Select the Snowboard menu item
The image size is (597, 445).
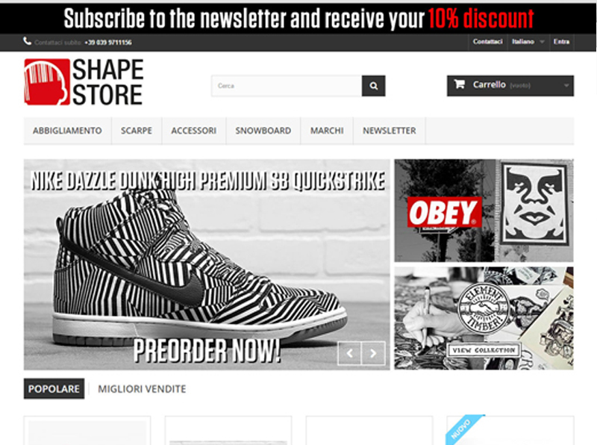(263, 131)
